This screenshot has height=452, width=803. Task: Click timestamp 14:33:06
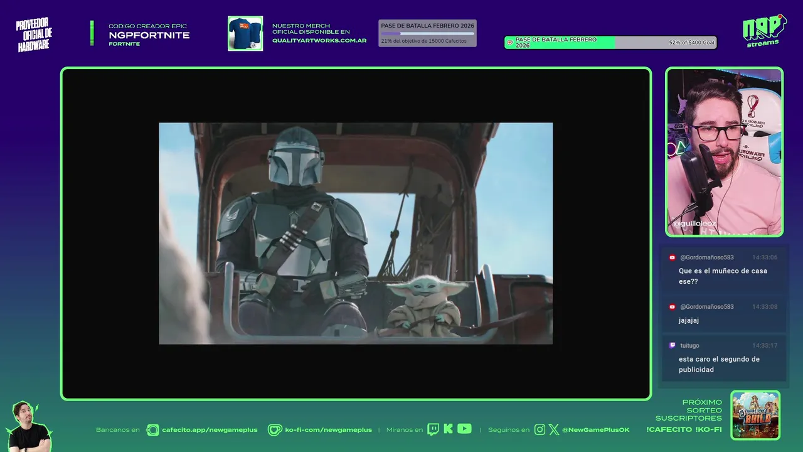(x=765, y=257)
